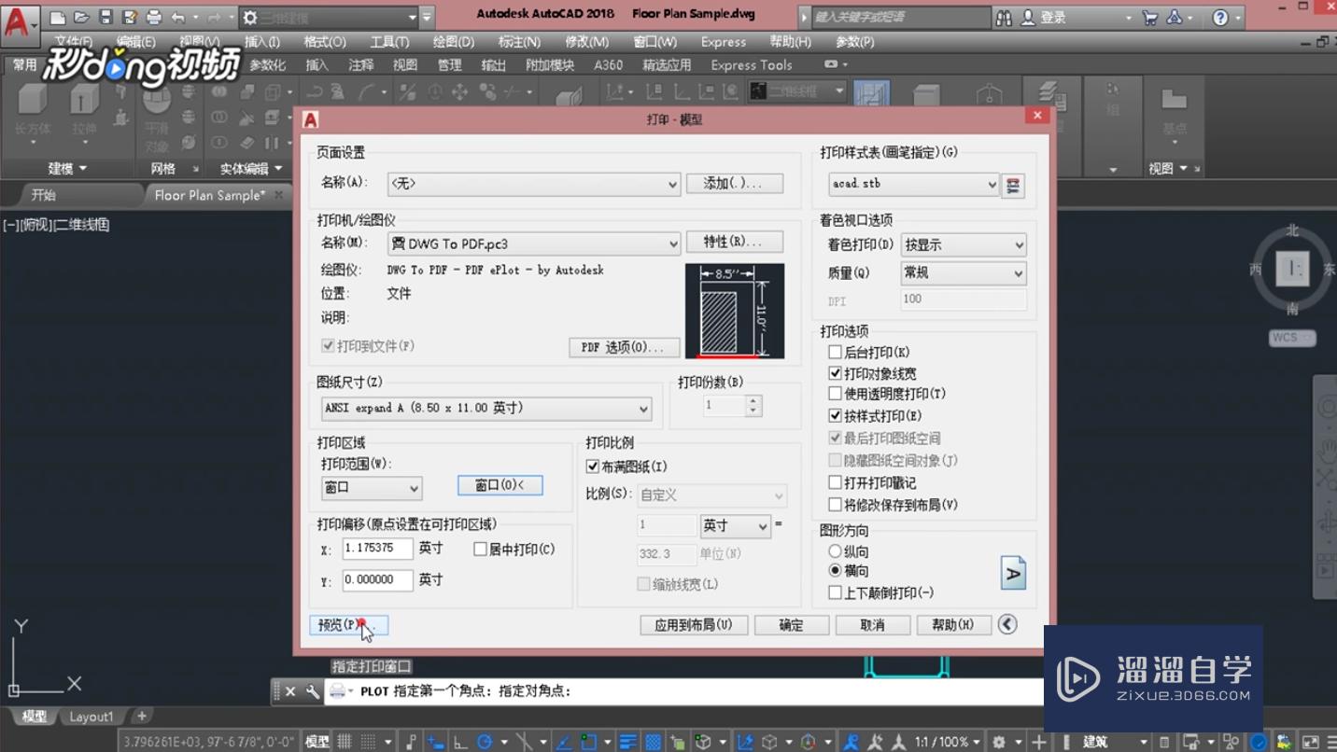This screenshot has width=1337, height=752.
Task: Open the 页面设置 名称 dropdown showing <无>
Action: pos(534,184)
